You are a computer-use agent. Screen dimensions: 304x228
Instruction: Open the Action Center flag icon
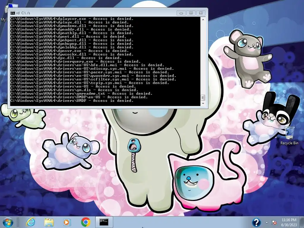pos(274,222)
